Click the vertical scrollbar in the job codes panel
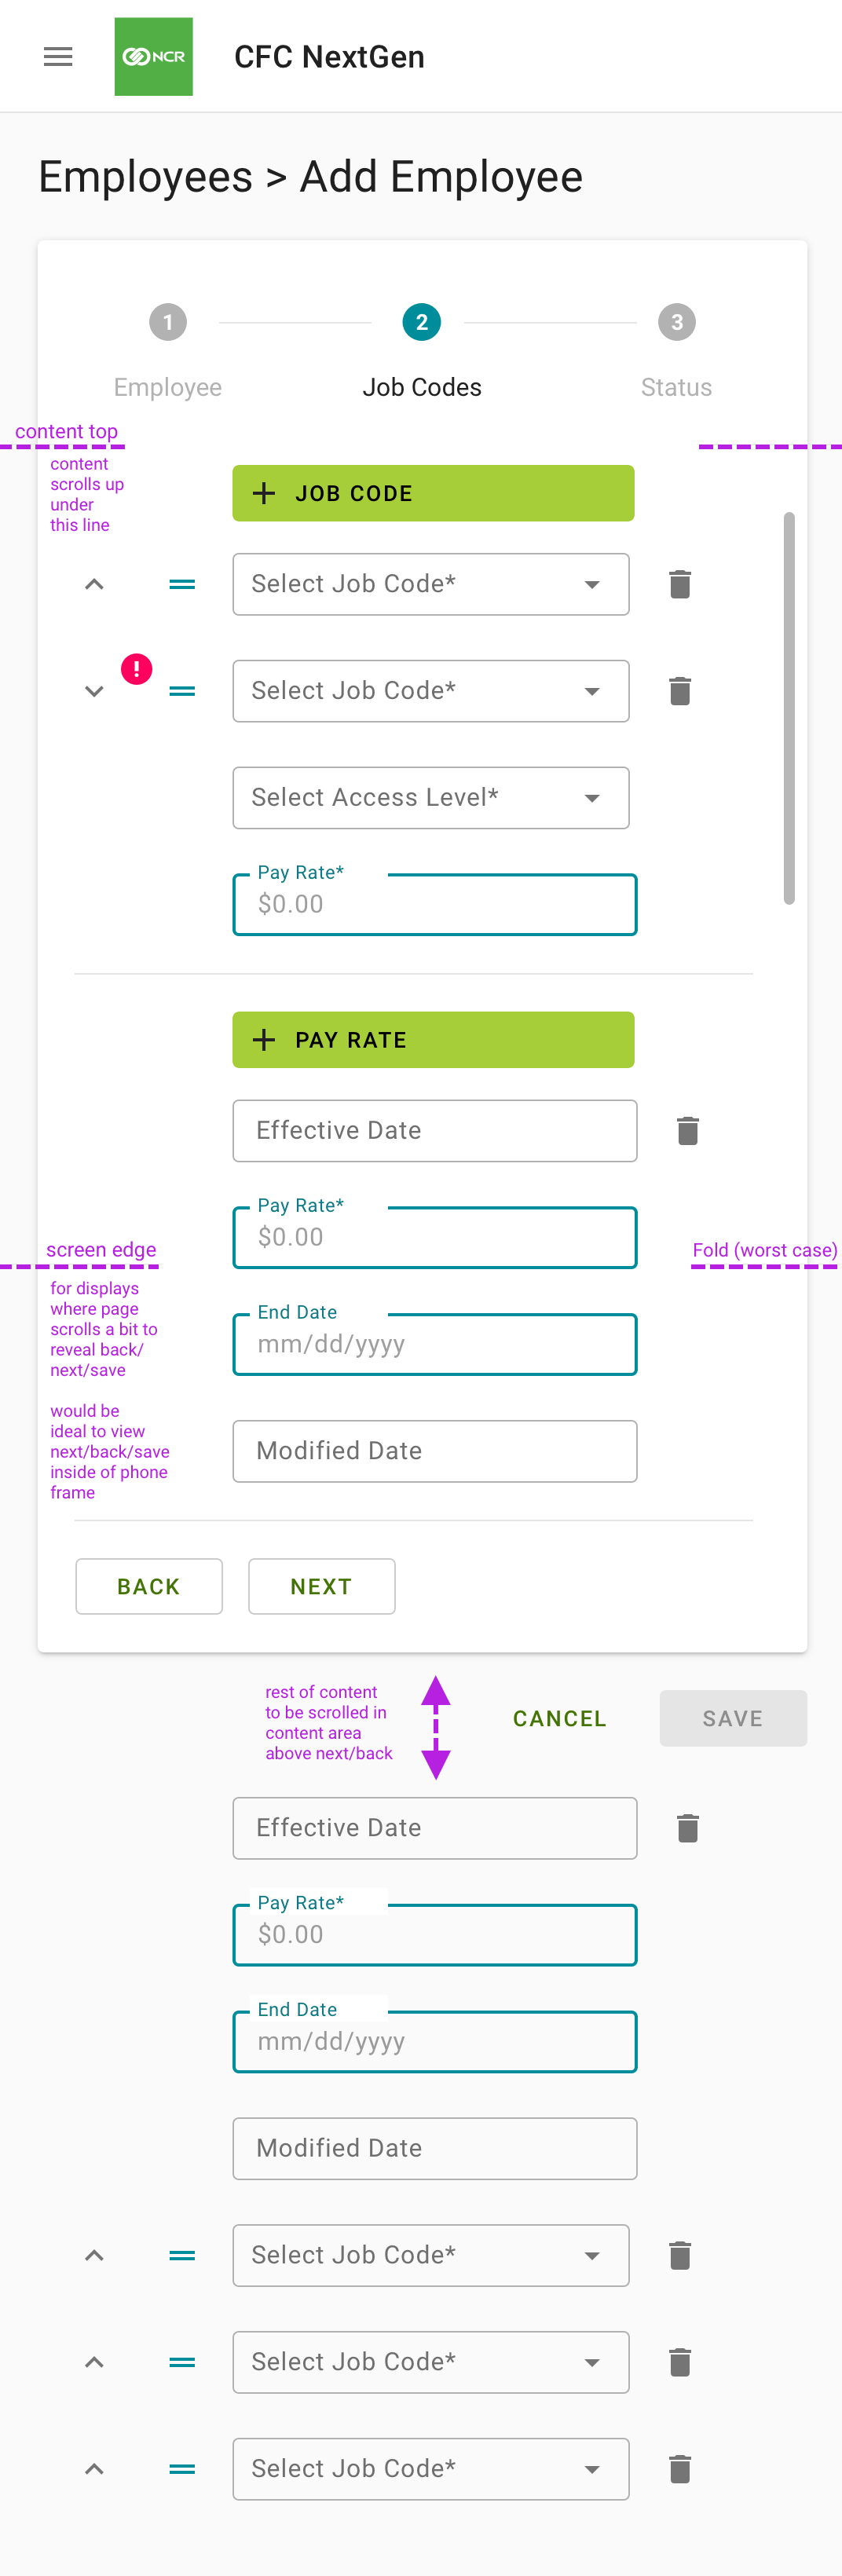Screen dimensions: 842x2576 click(x=789, y=708)
